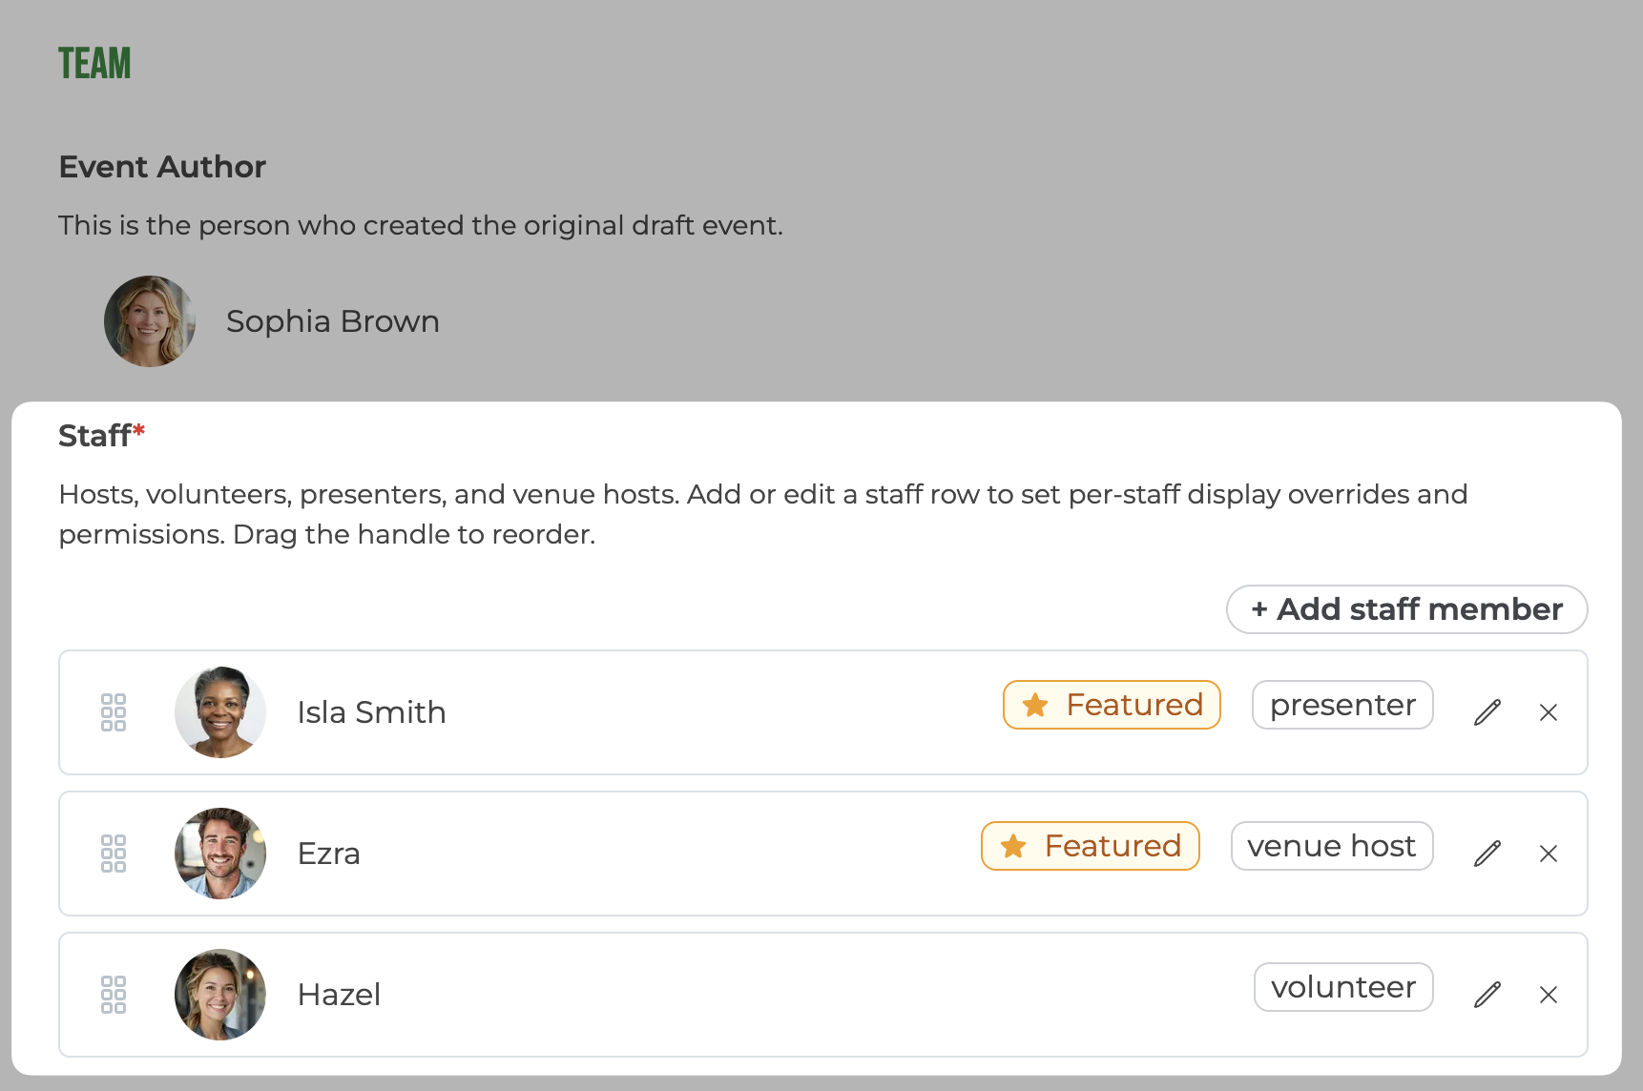Click Add staff member button

[x=1406, y=609]
